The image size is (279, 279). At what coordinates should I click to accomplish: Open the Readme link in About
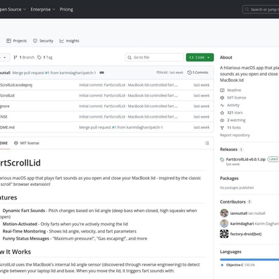coord(234,90)
